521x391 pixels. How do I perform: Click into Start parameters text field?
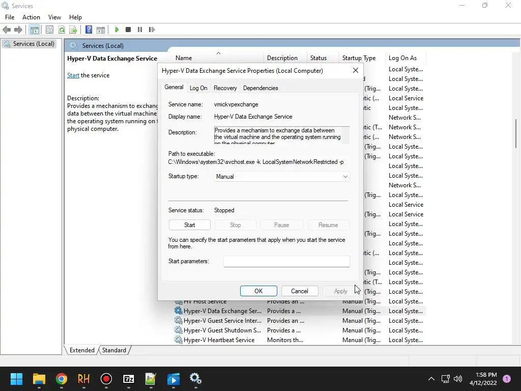286,261
